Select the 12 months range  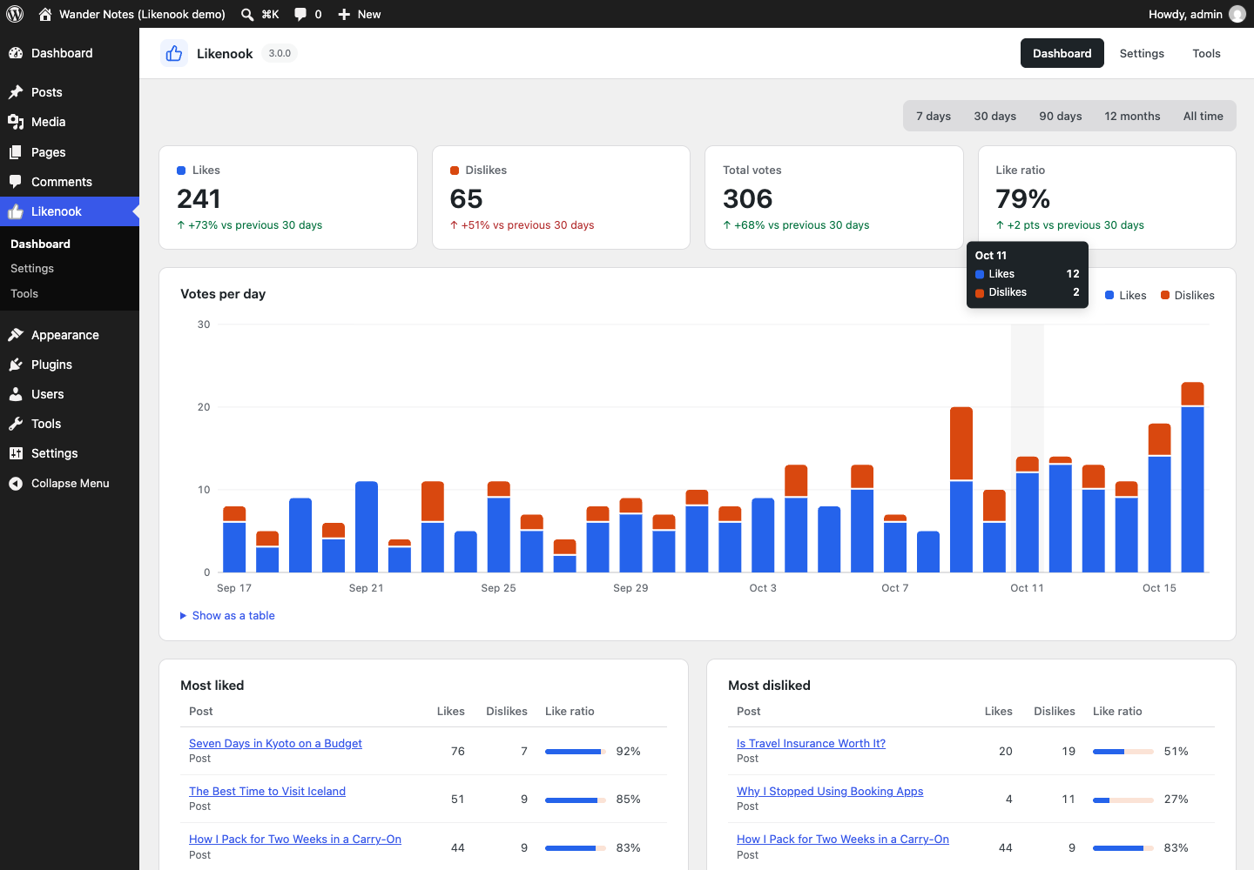1132,116
